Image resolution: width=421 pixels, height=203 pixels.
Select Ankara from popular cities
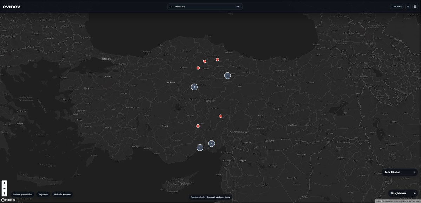(x=219, y=197)
